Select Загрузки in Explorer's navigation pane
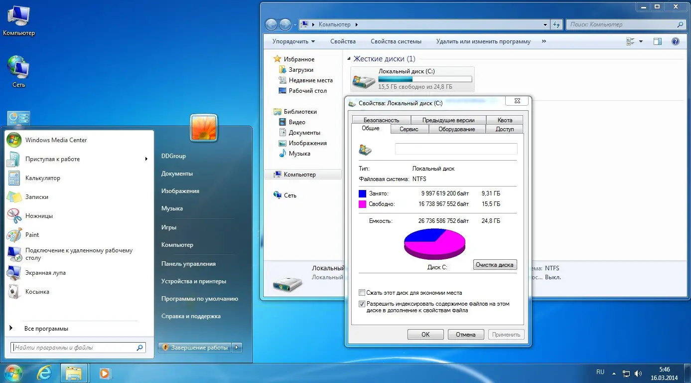The width and height of the screenshot is (691, 383). click(301, 70)
